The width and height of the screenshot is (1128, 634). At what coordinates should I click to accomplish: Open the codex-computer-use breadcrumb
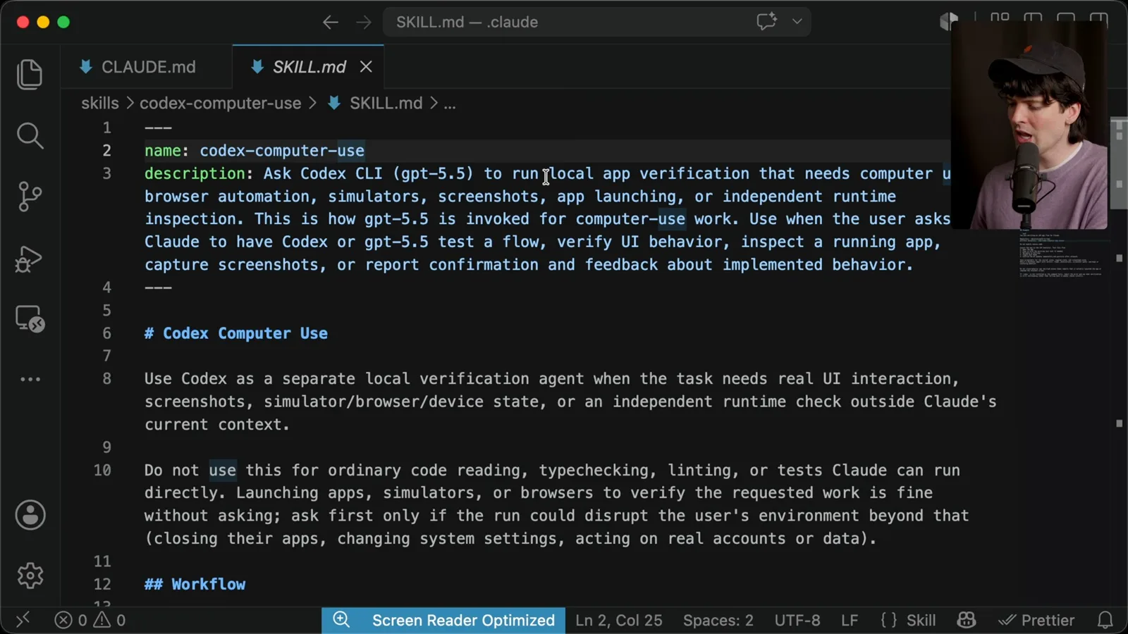(220, 103)
